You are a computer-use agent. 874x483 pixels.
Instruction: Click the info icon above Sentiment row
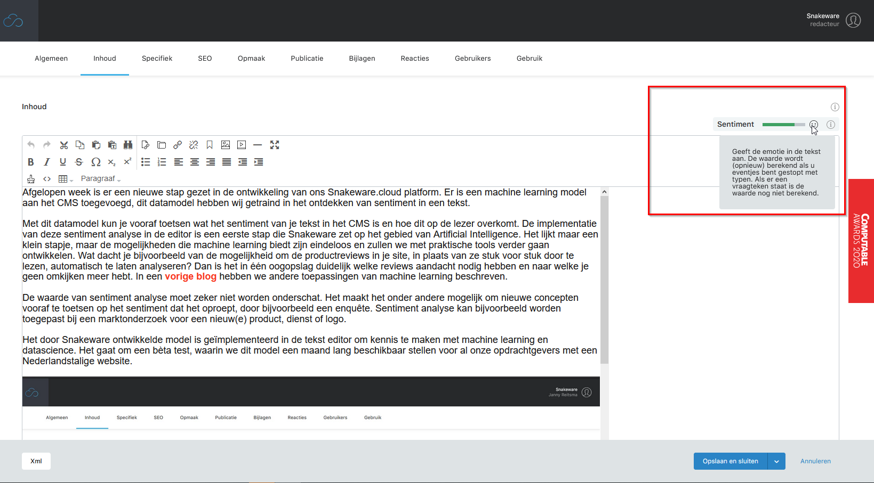click(x=835, y=107)
